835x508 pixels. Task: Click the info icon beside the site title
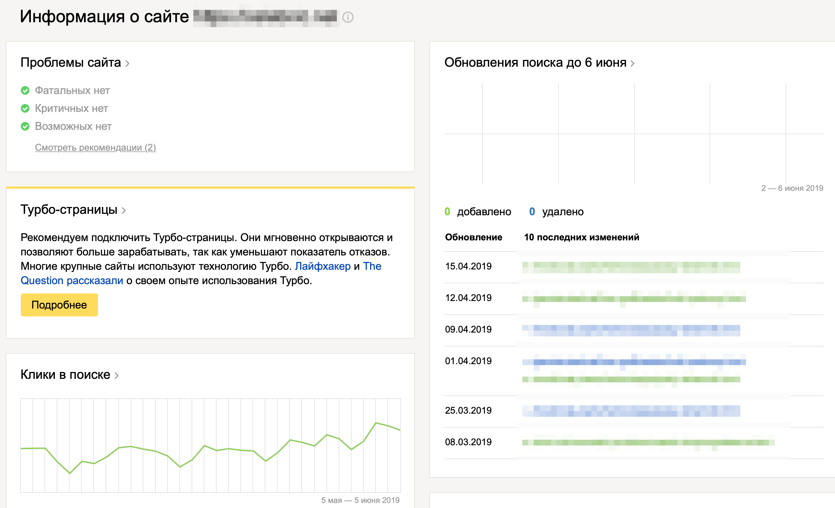tap(348, 17)
